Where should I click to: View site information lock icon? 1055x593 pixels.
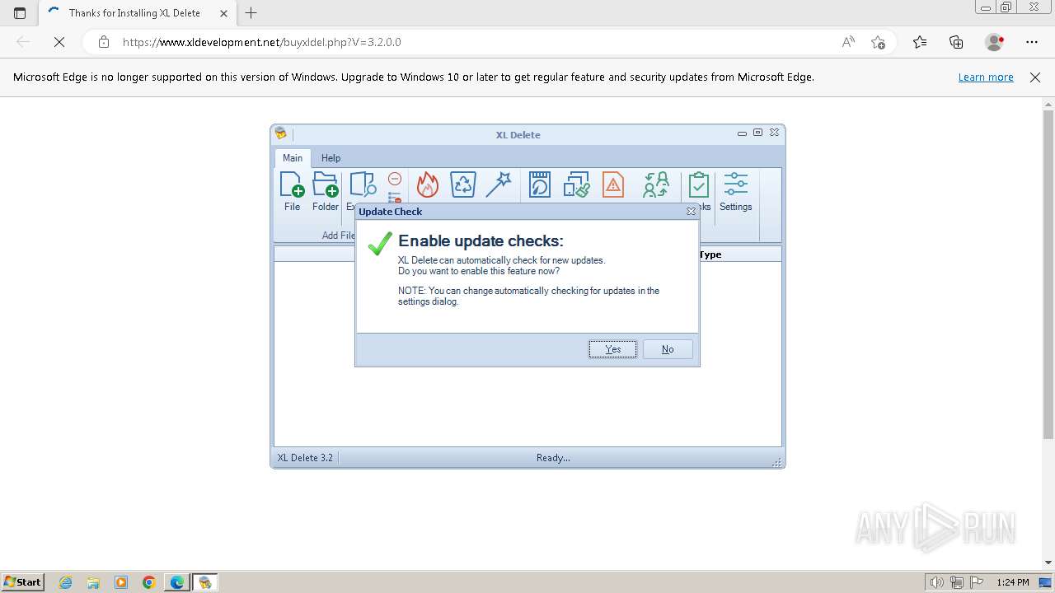point(104,42)
